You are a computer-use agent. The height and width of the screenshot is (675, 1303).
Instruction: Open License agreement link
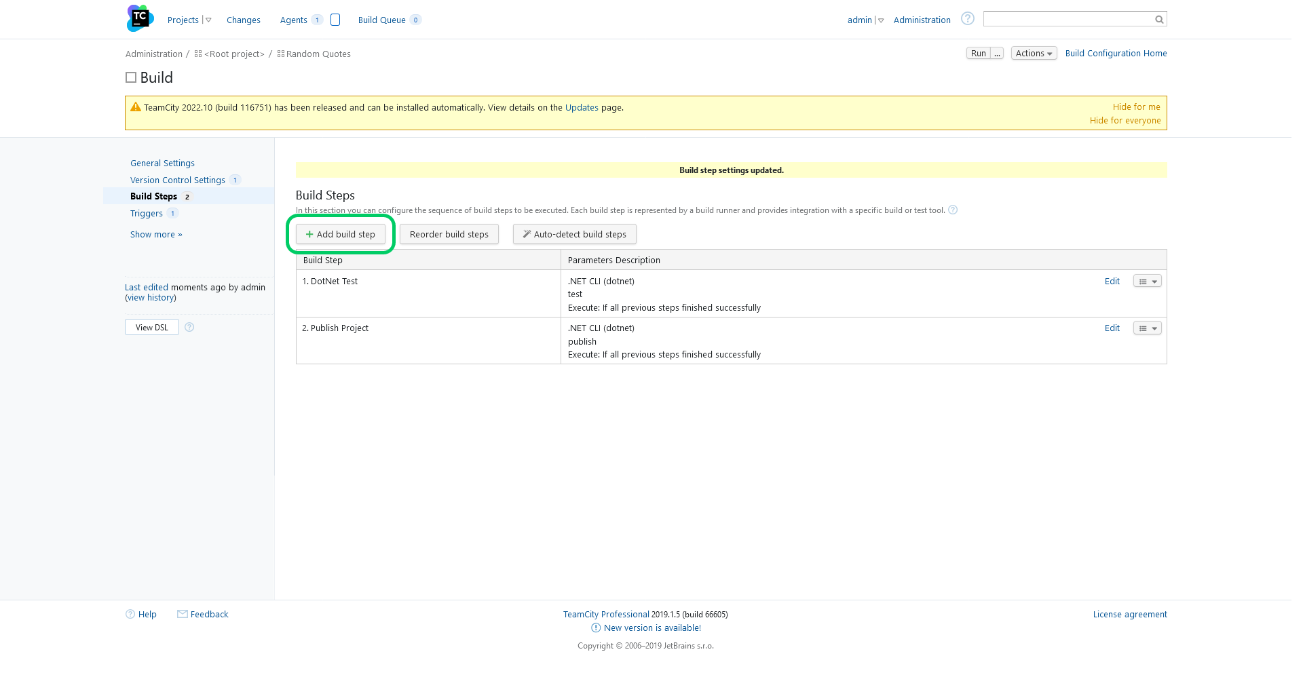pyautogui.click(x=1130, y=615)
